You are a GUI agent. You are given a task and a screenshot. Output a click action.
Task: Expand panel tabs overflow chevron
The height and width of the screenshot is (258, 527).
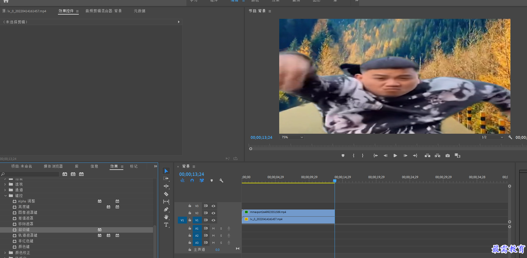(155, 166)
